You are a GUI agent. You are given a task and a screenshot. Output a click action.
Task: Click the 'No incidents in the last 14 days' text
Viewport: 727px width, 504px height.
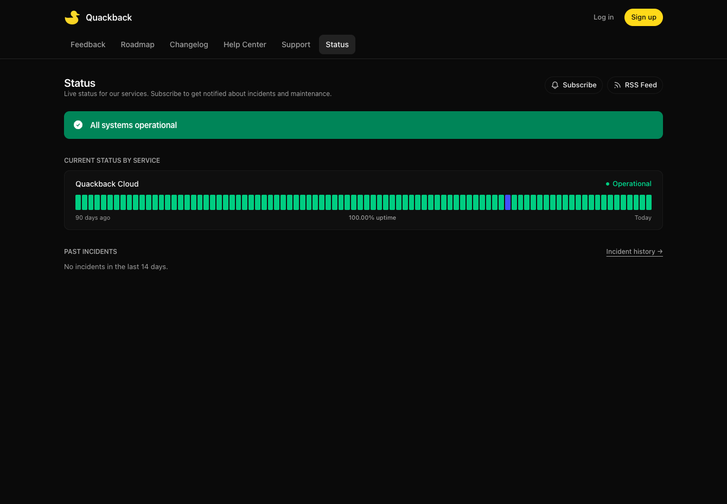116,267
